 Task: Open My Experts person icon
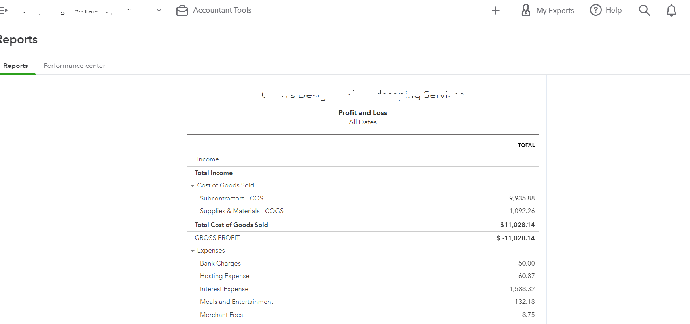(x=526, y=10)
